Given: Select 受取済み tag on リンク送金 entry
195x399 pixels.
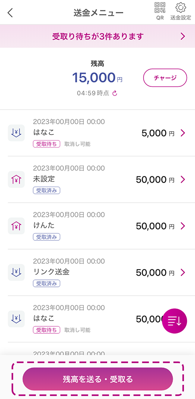Looking at the screenshot, I should (47, 284).
